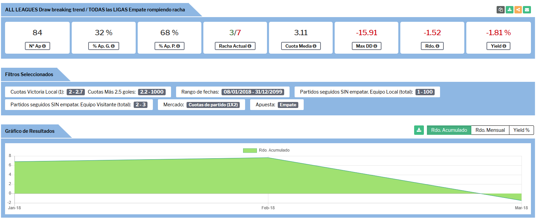Click the 2.2 - 1000 over 2.5 goals badge
Image resolution: width=536 pixels, height=220 pixels.
coord(152,92)
